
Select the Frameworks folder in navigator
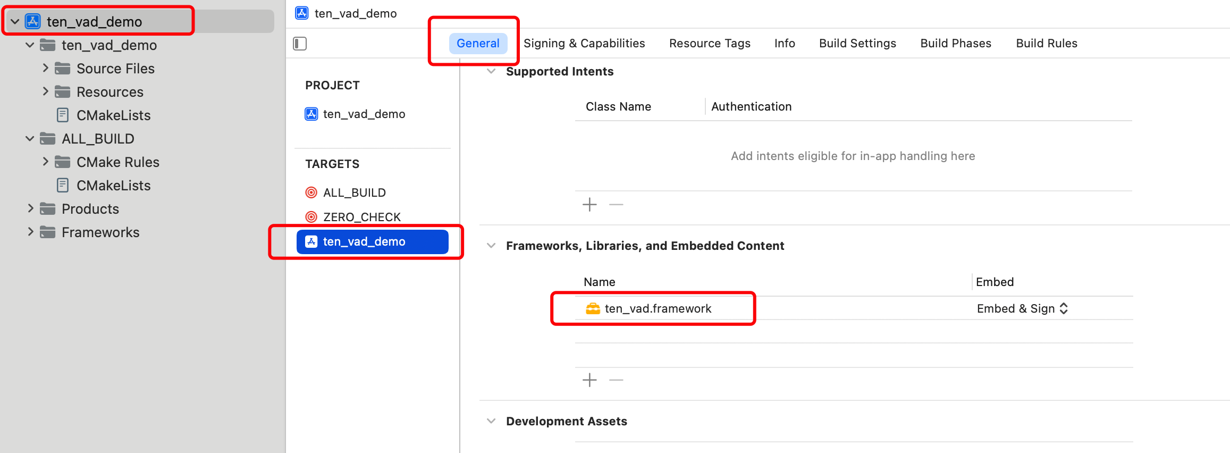[100, 232]
